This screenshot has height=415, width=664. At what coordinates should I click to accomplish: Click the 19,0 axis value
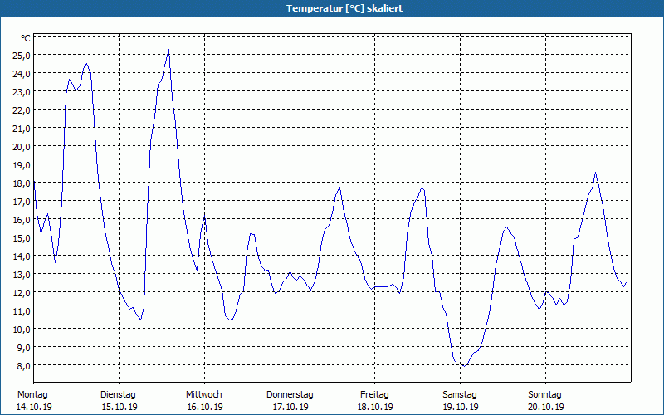coord(22,164)
